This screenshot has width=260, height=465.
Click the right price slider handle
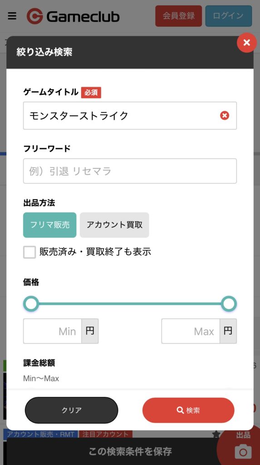tap(229, 304)
